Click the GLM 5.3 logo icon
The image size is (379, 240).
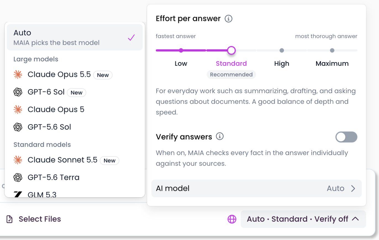[x=18, y=194]
